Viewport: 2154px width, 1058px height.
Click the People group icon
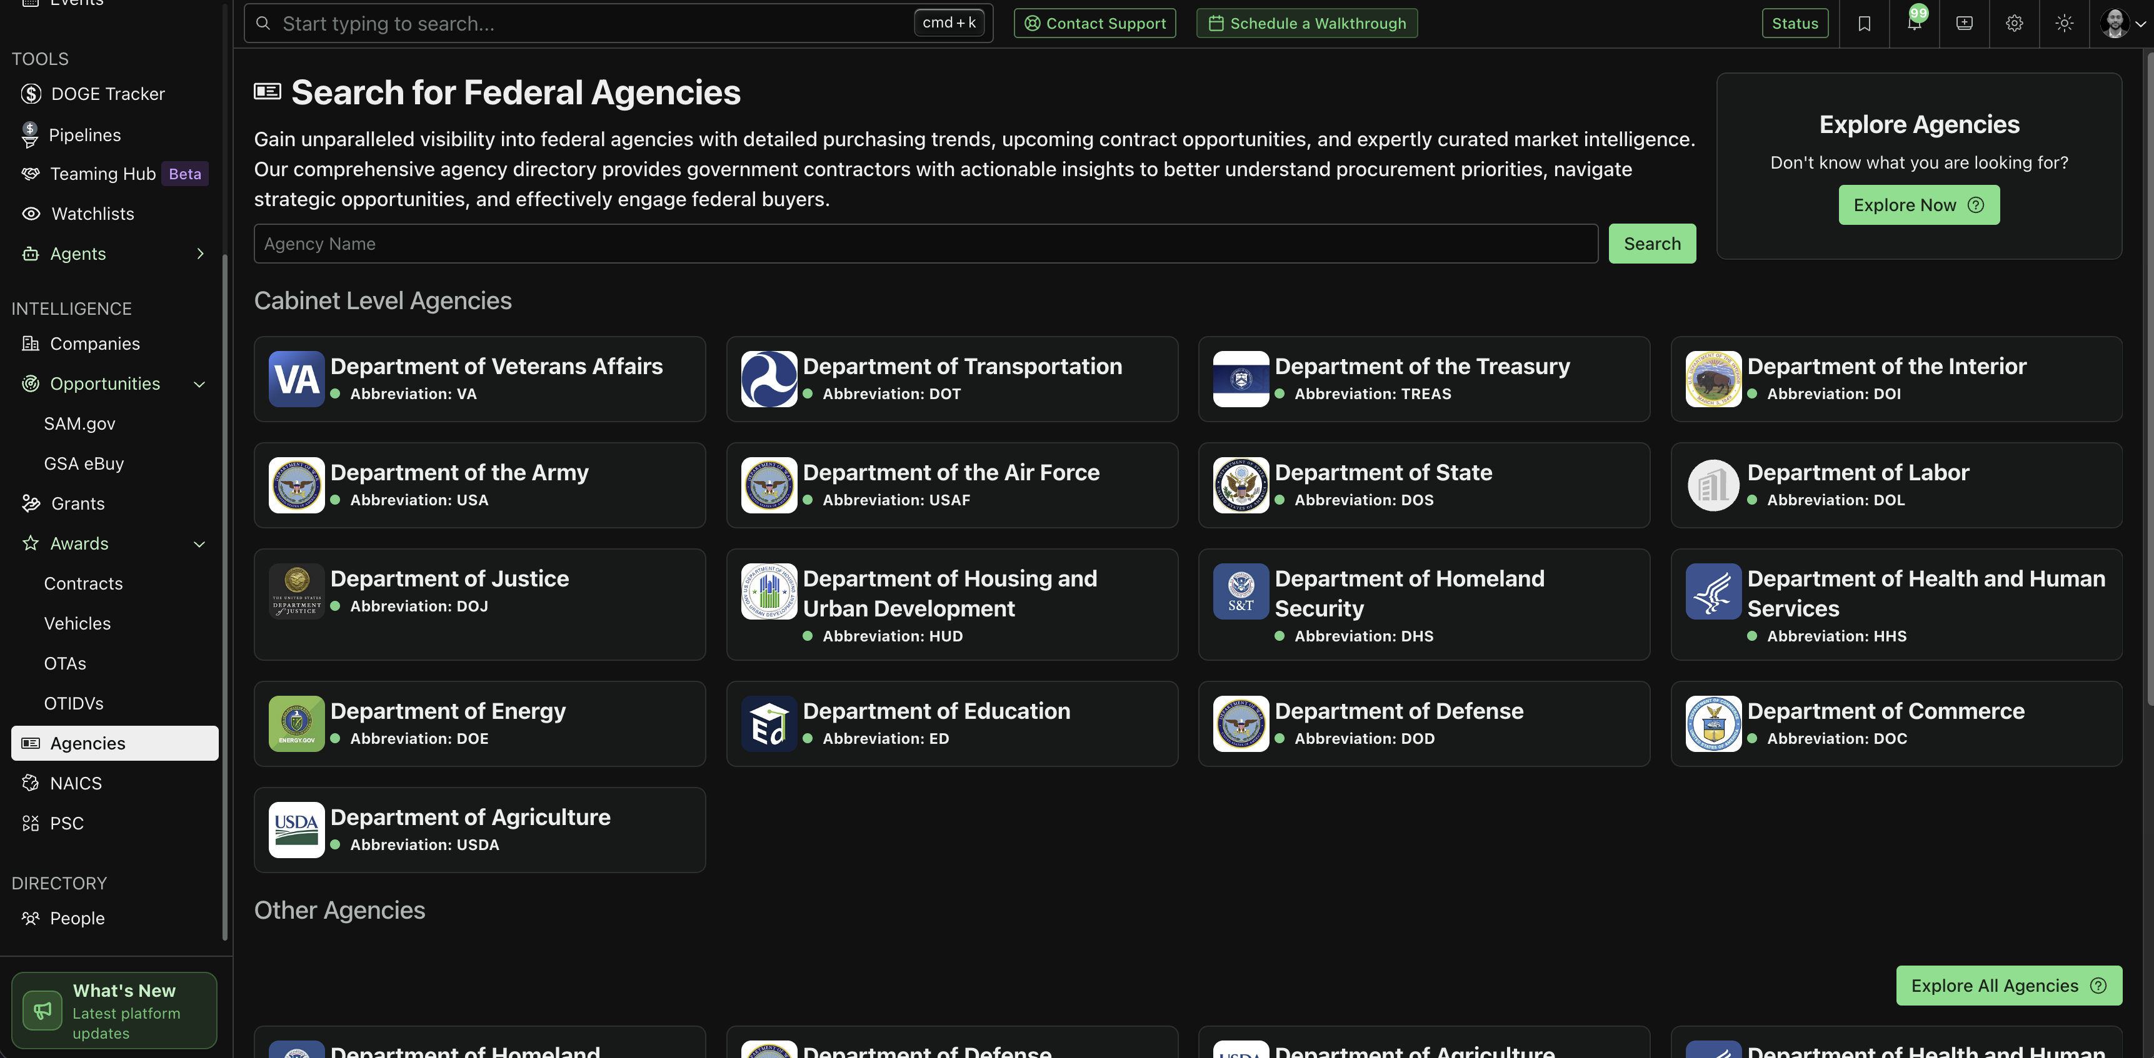click(x=31, y=919)
